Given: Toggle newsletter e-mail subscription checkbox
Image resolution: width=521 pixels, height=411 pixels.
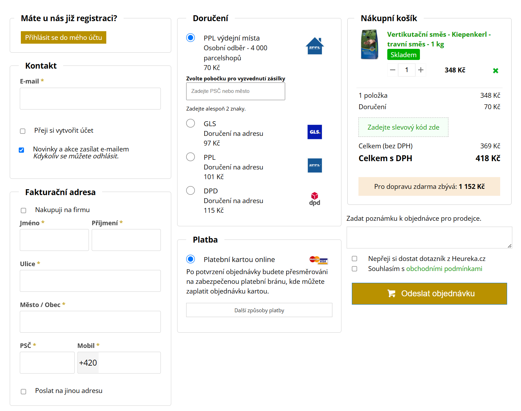Looking at the screenshot, I should 22,150.
